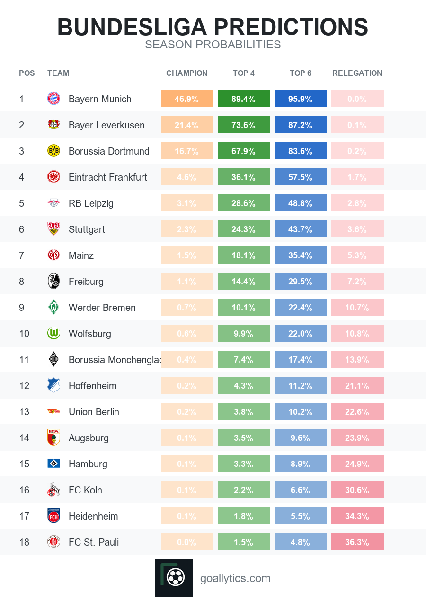The height and width of the screenshot is (602, 426).
Task: Click the Union Berlin logo
Action: click(54, 411)
